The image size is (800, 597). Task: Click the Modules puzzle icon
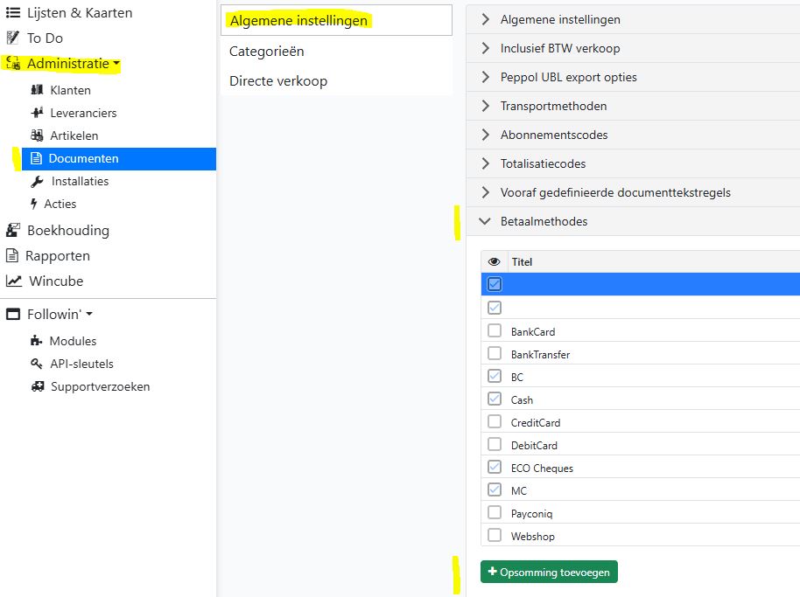[36, 341]
